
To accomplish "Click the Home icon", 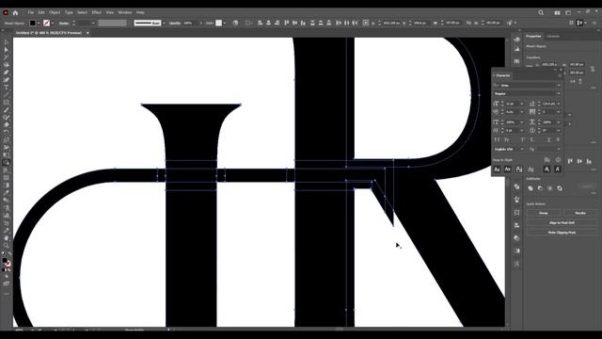I will pyautogui.click(x=15, y=12).
